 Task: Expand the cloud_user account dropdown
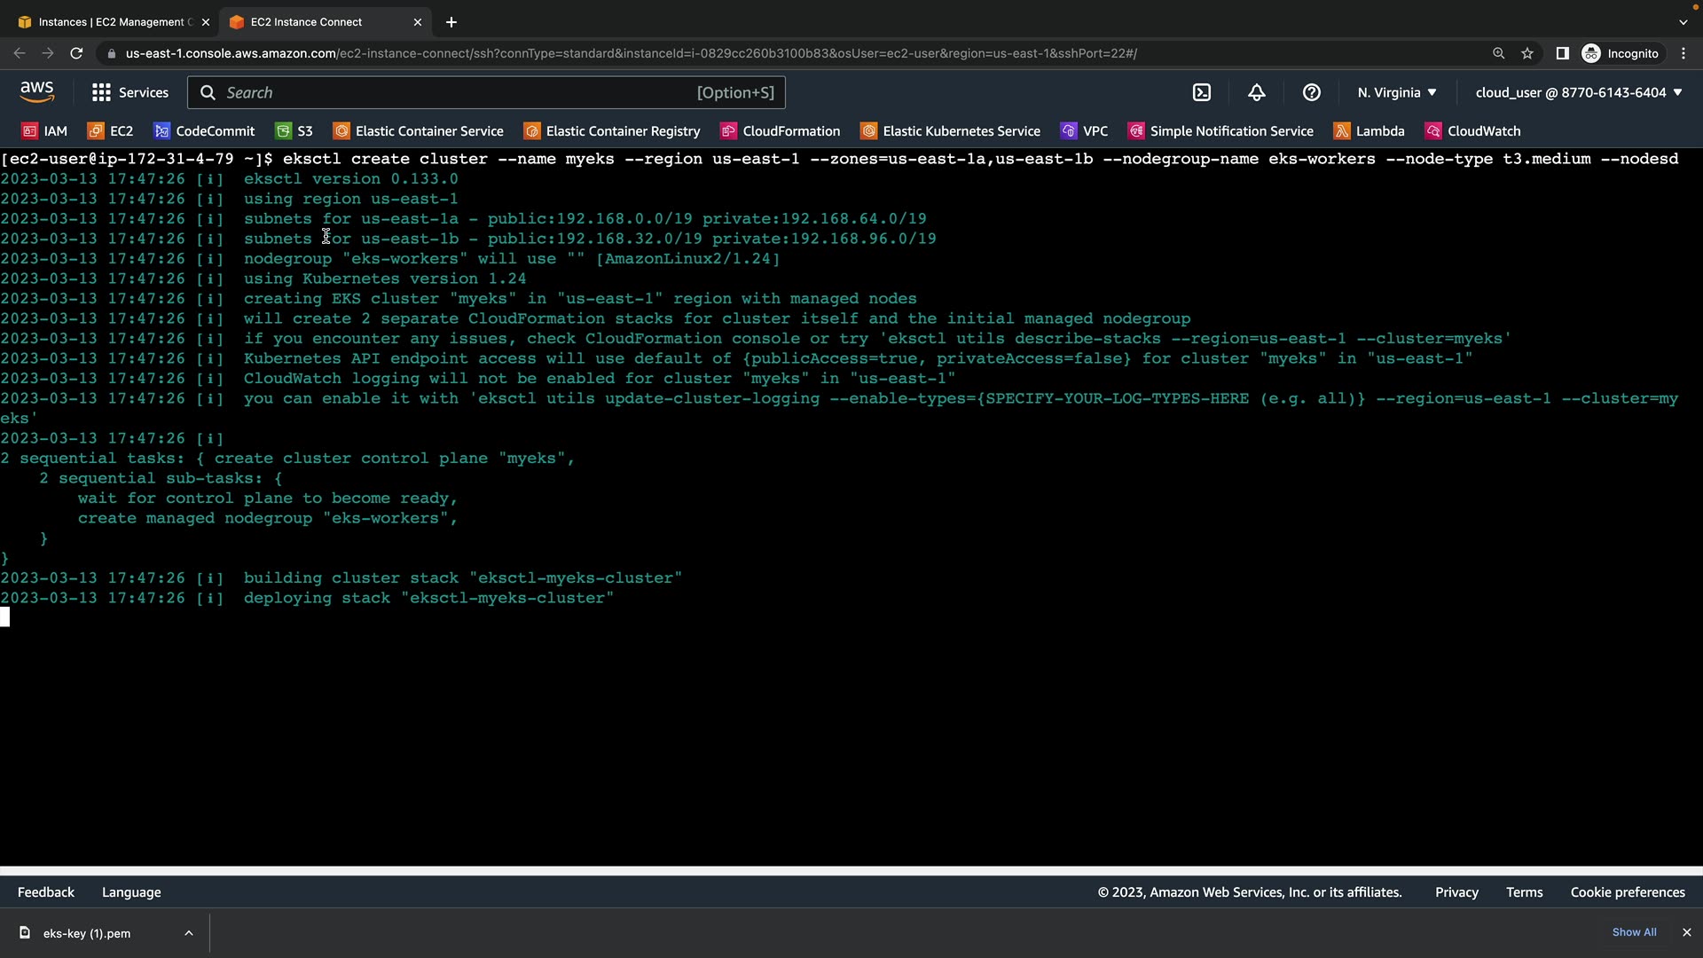tap(1579, 92)
